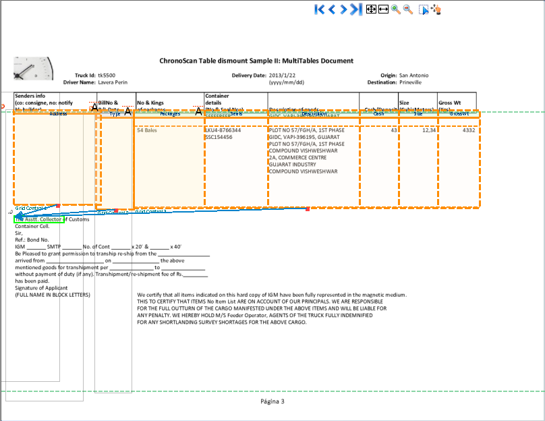Click the document title ChronoScan Table dismount
Viewport: 545px width, 421px height.
[256, 61]
